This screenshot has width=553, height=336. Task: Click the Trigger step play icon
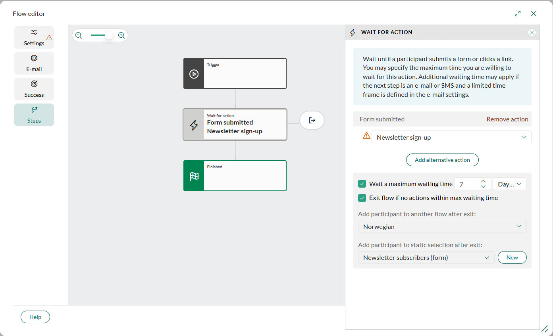[x=194, y=73]
